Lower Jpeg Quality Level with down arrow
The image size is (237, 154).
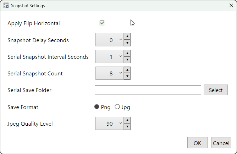tap(127, 126)
